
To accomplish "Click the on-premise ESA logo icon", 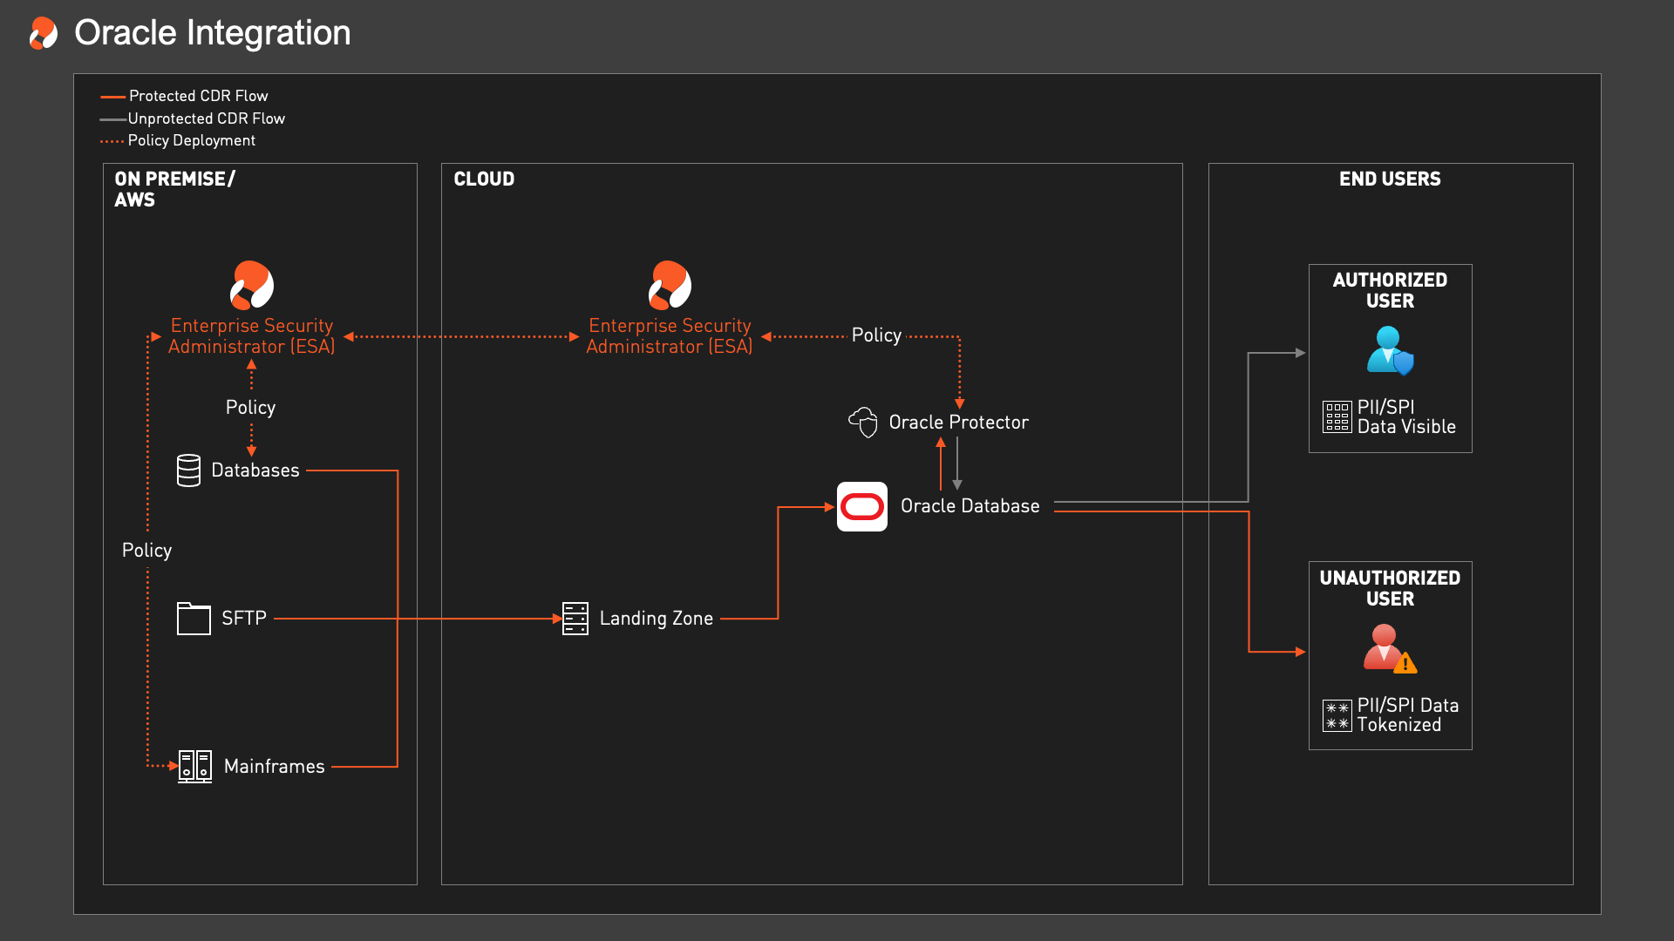I will pos(251,285).
